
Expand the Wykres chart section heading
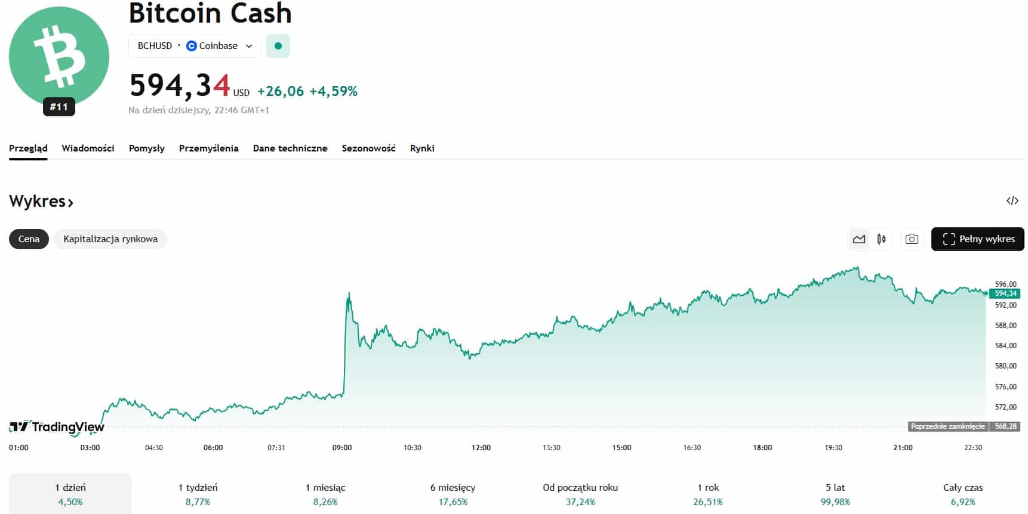coord(41,202)
